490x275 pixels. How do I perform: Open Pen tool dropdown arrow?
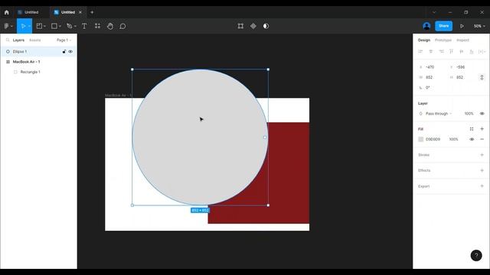coord(75,26)
